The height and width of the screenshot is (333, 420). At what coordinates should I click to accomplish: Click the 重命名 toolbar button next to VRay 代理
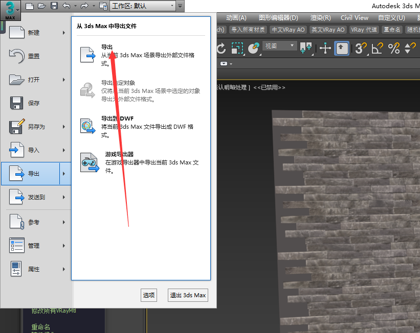click(x=392, y=30)
